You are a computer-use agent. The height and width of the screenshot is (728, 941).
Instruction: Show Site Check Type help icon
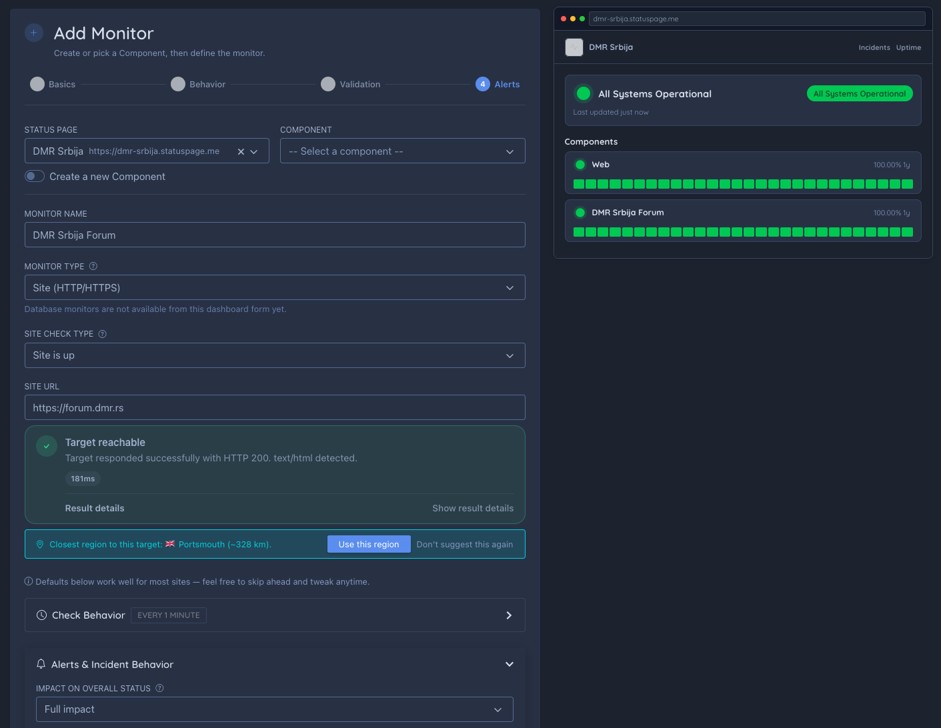pyautogui.click(x=103, y=334)
